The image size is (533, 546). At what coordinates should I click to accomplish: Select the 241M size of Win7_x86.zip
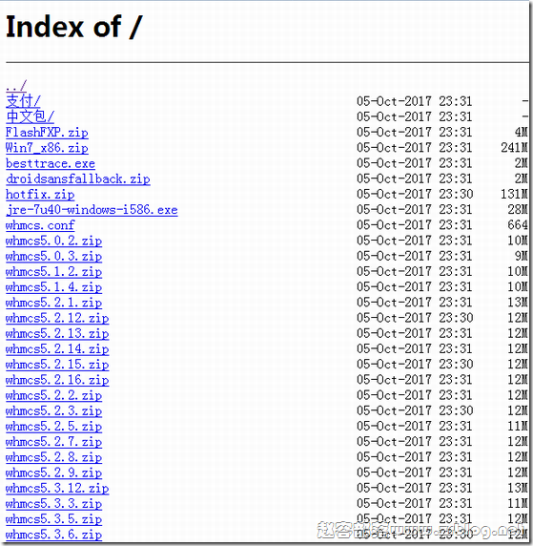coord(514,148)
